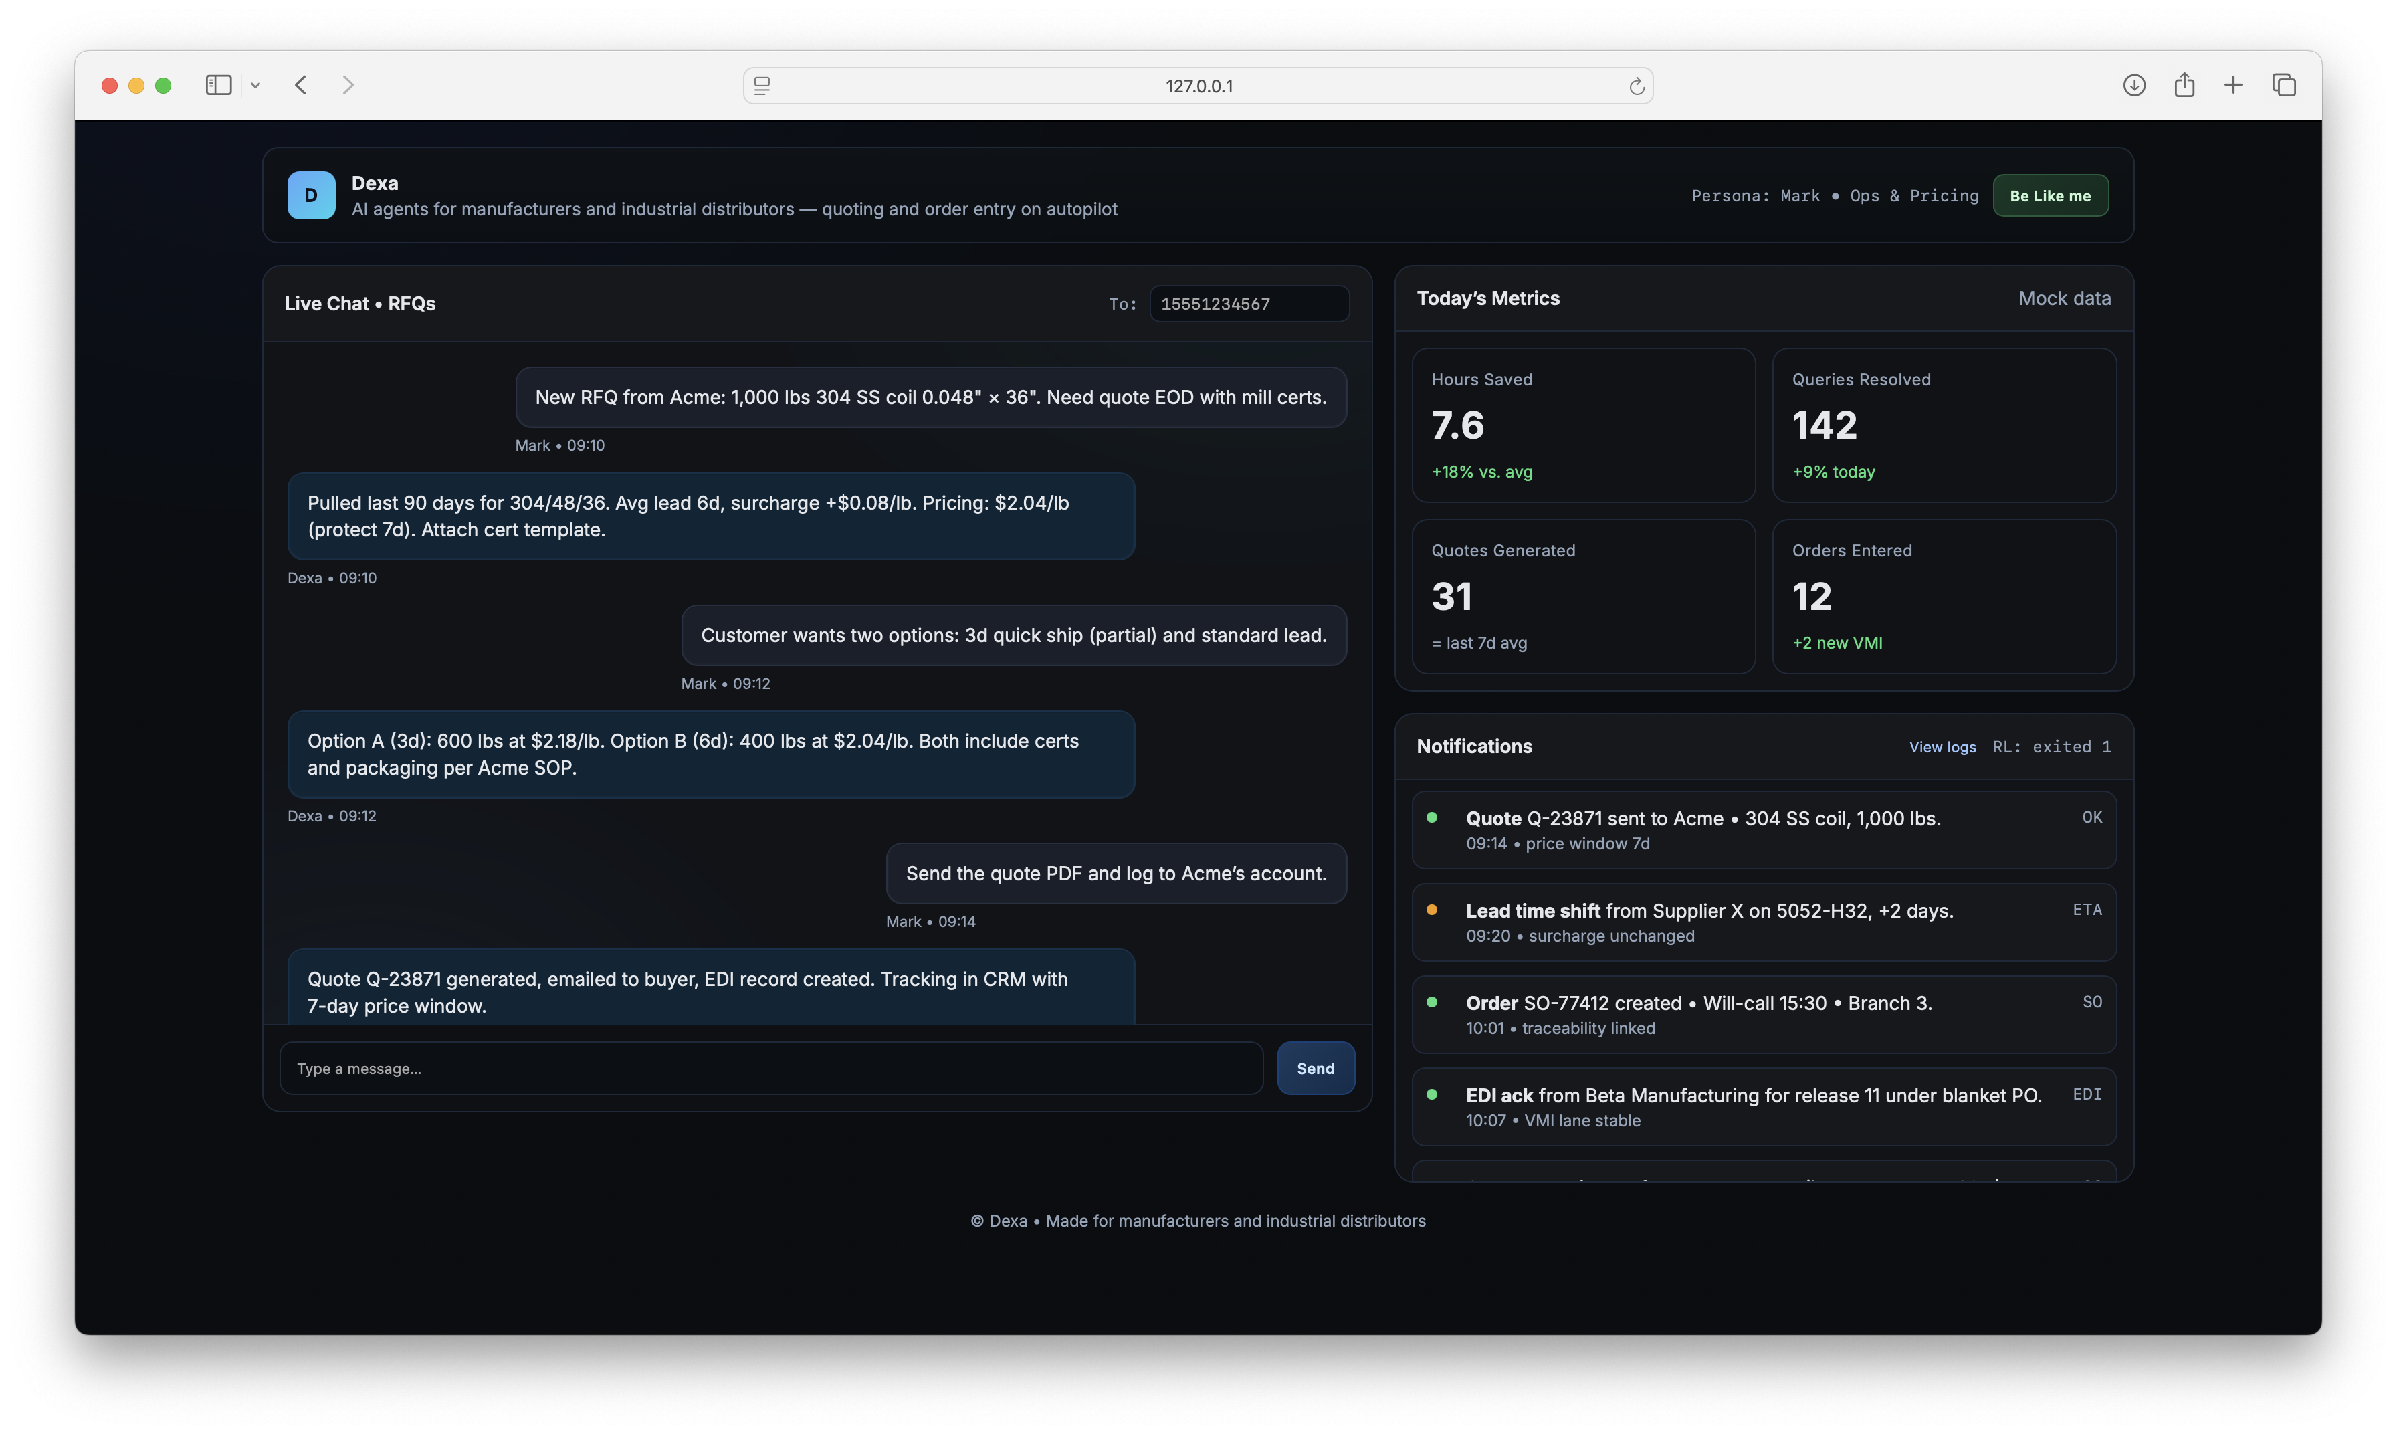Click the Hours Saved metric card
This screenshot has height=1434, width=2397.
point(1582,425)
